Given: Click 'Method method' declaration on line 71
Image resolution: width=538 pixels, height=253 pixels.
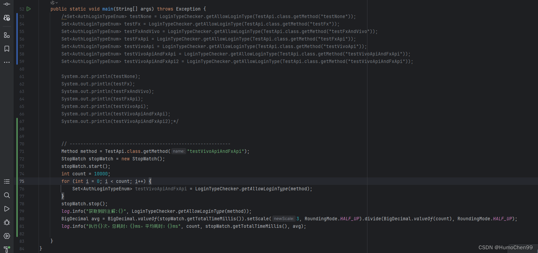Looking at the screenshot, I should click(79, 151).
